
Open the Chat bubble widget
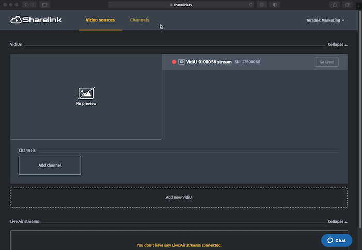(x=336, y=240)
